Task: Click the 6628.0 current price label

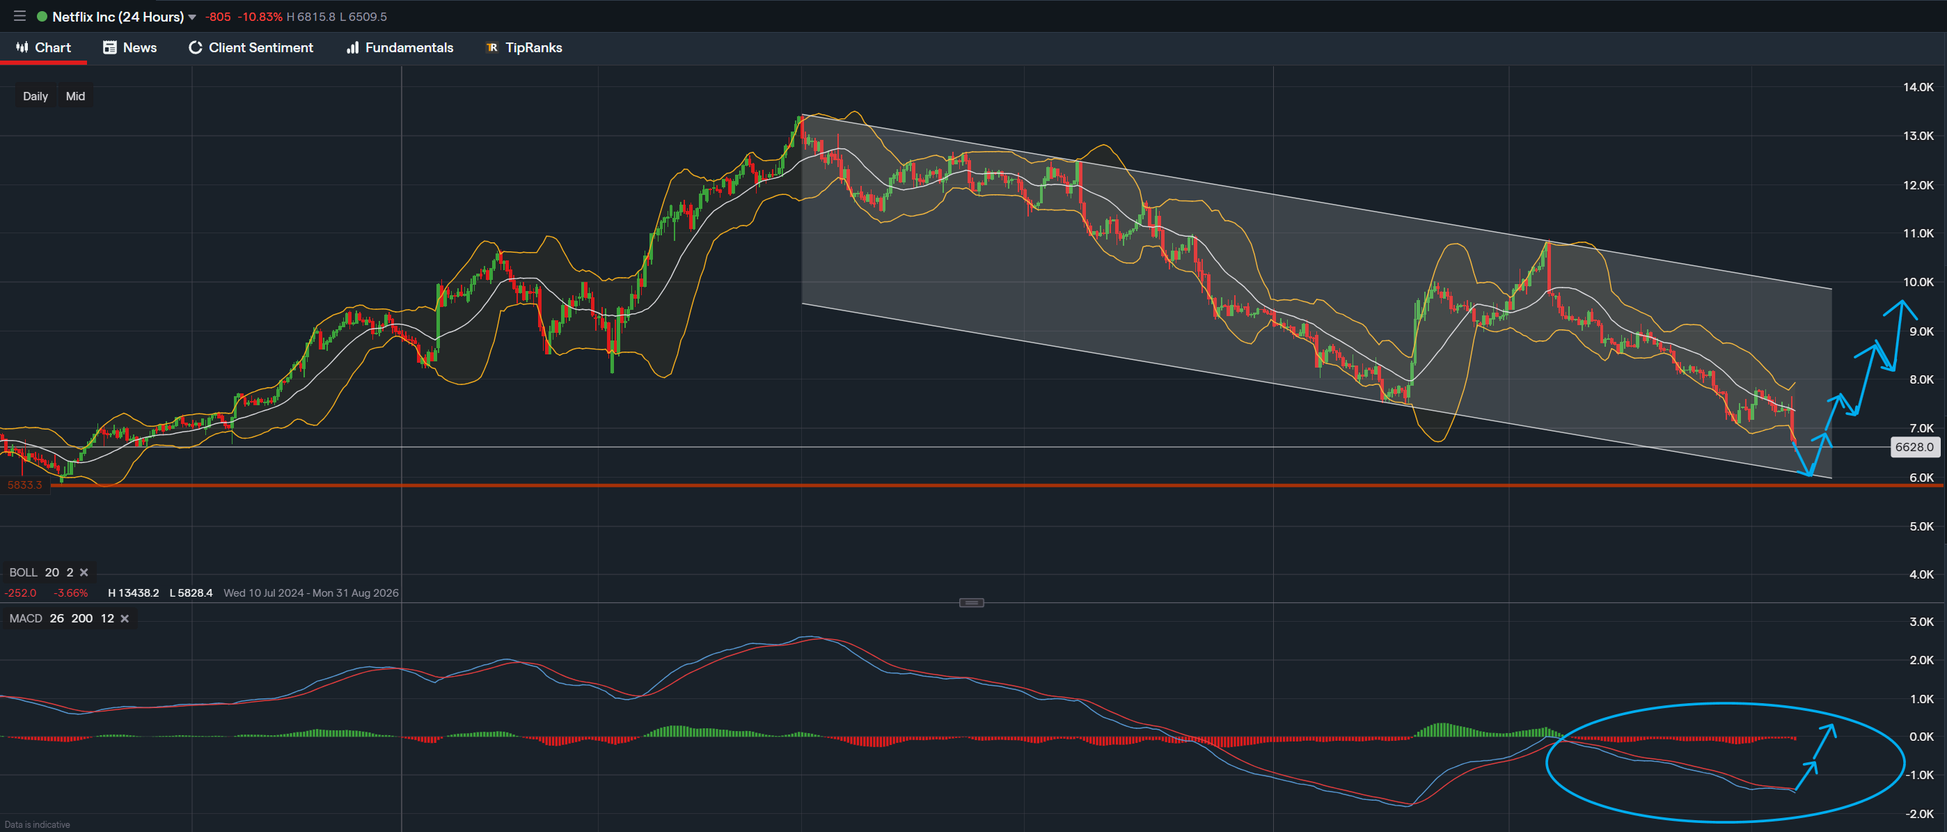Action: point(1914,448)
